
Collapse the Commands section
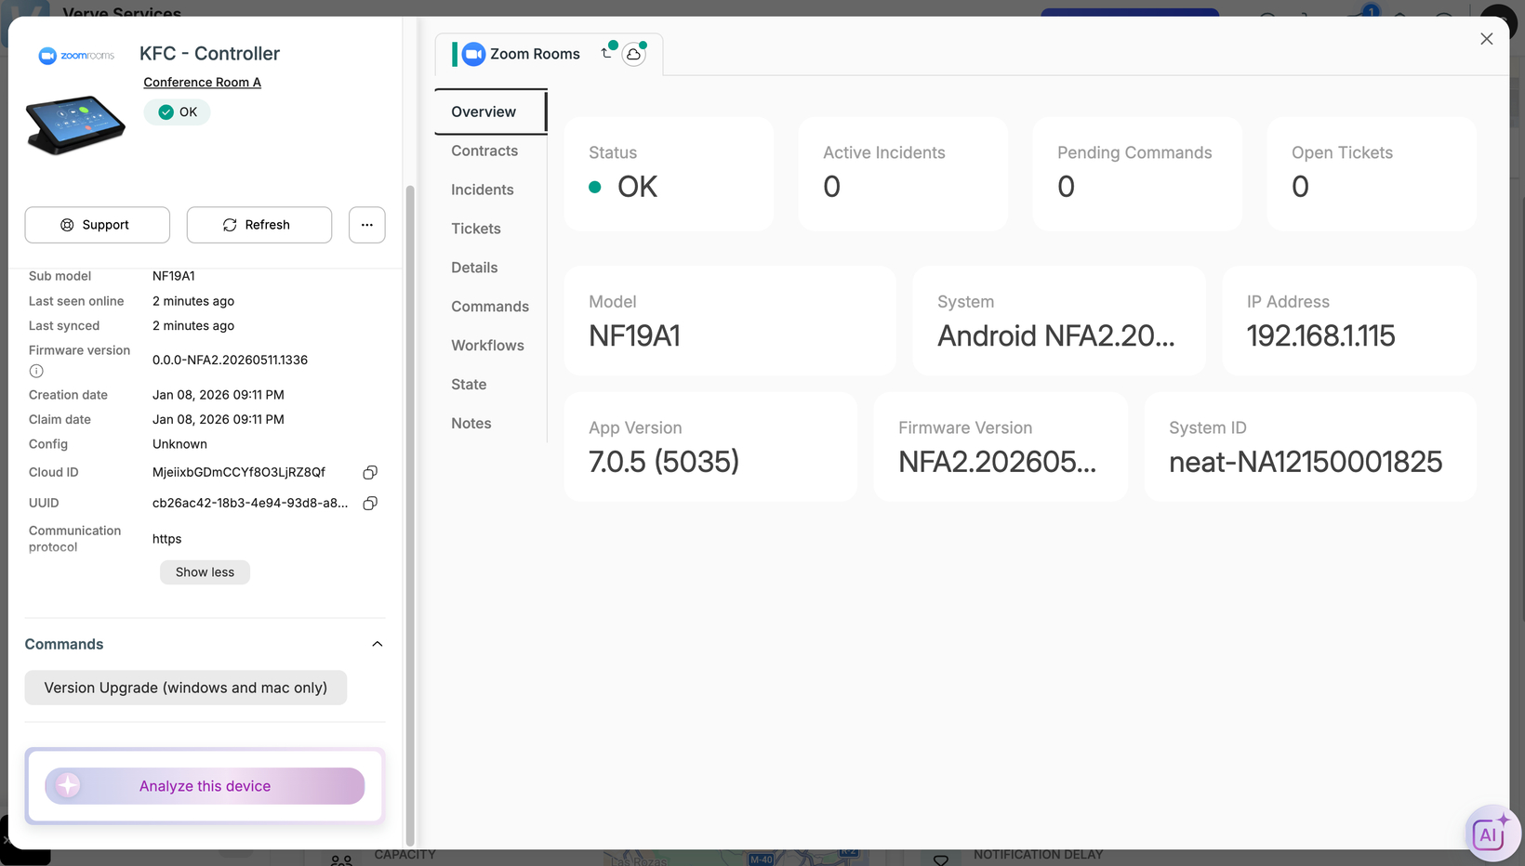click(378, 644)
